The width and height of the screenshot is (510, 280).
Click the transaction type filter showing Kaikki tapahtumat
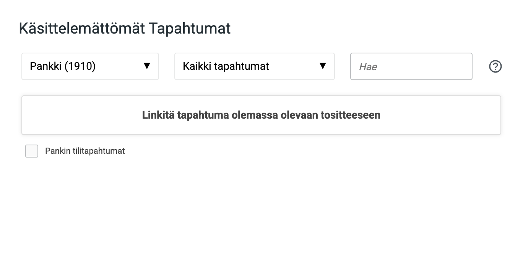pos(254,66)
